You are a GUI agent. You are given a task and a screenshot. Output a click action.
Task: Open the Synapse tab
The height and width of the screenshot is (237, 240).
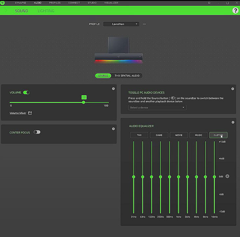point(20,3)
